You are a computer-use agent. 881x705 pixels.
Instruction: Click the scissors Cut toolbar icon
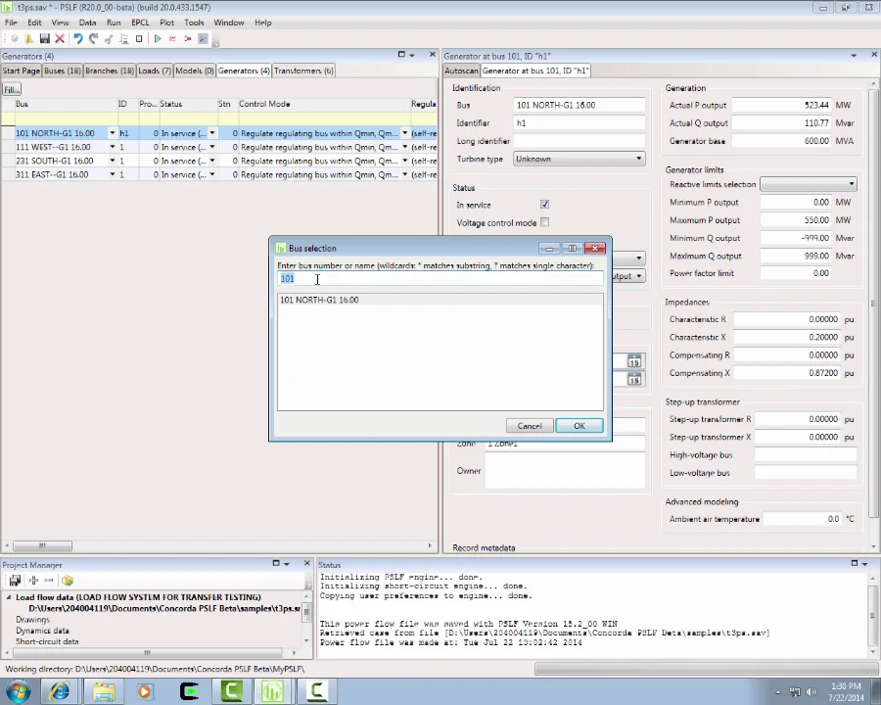(x=109, y=39)
